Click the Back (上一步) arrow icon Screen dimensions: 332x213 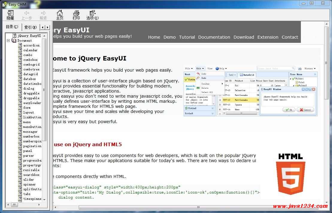(27, 13)
